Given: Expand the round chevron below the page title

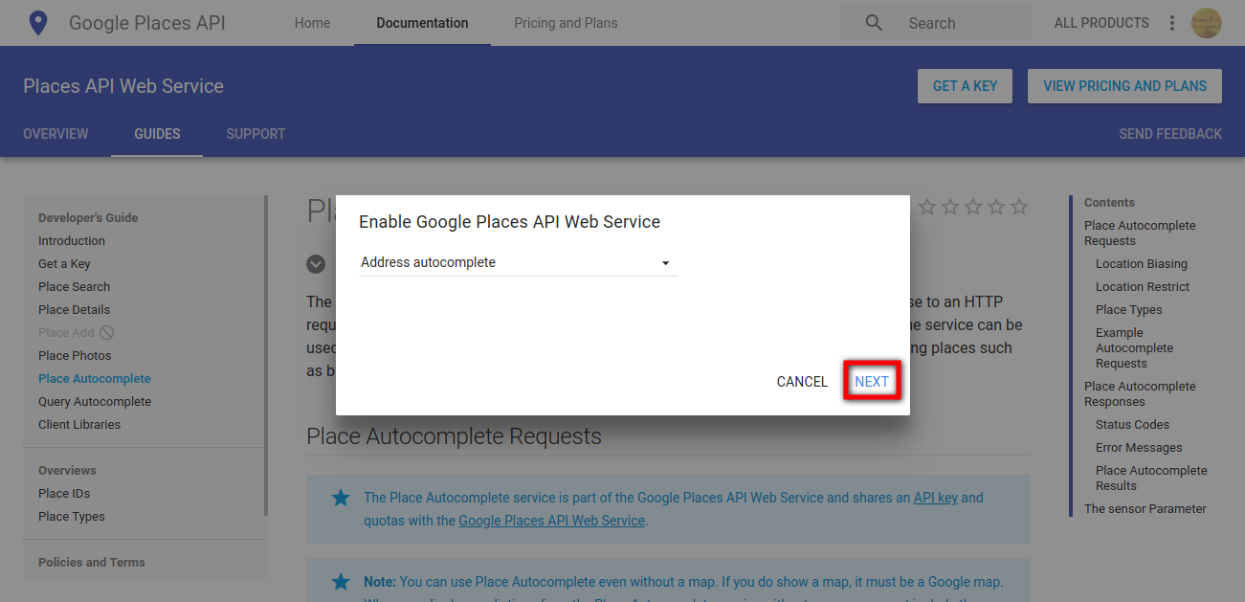Looking at the screenshot, I should coord(316,264).
